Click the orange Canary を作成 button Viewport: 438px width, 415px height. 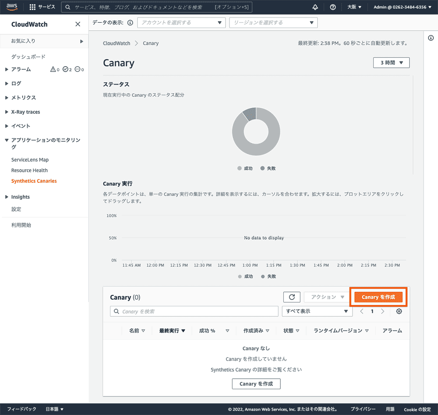(x=378, y=297)
